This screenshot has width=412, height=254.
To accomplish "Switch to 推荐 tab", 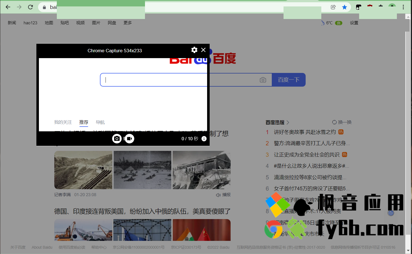I will [x=84, y=122].
